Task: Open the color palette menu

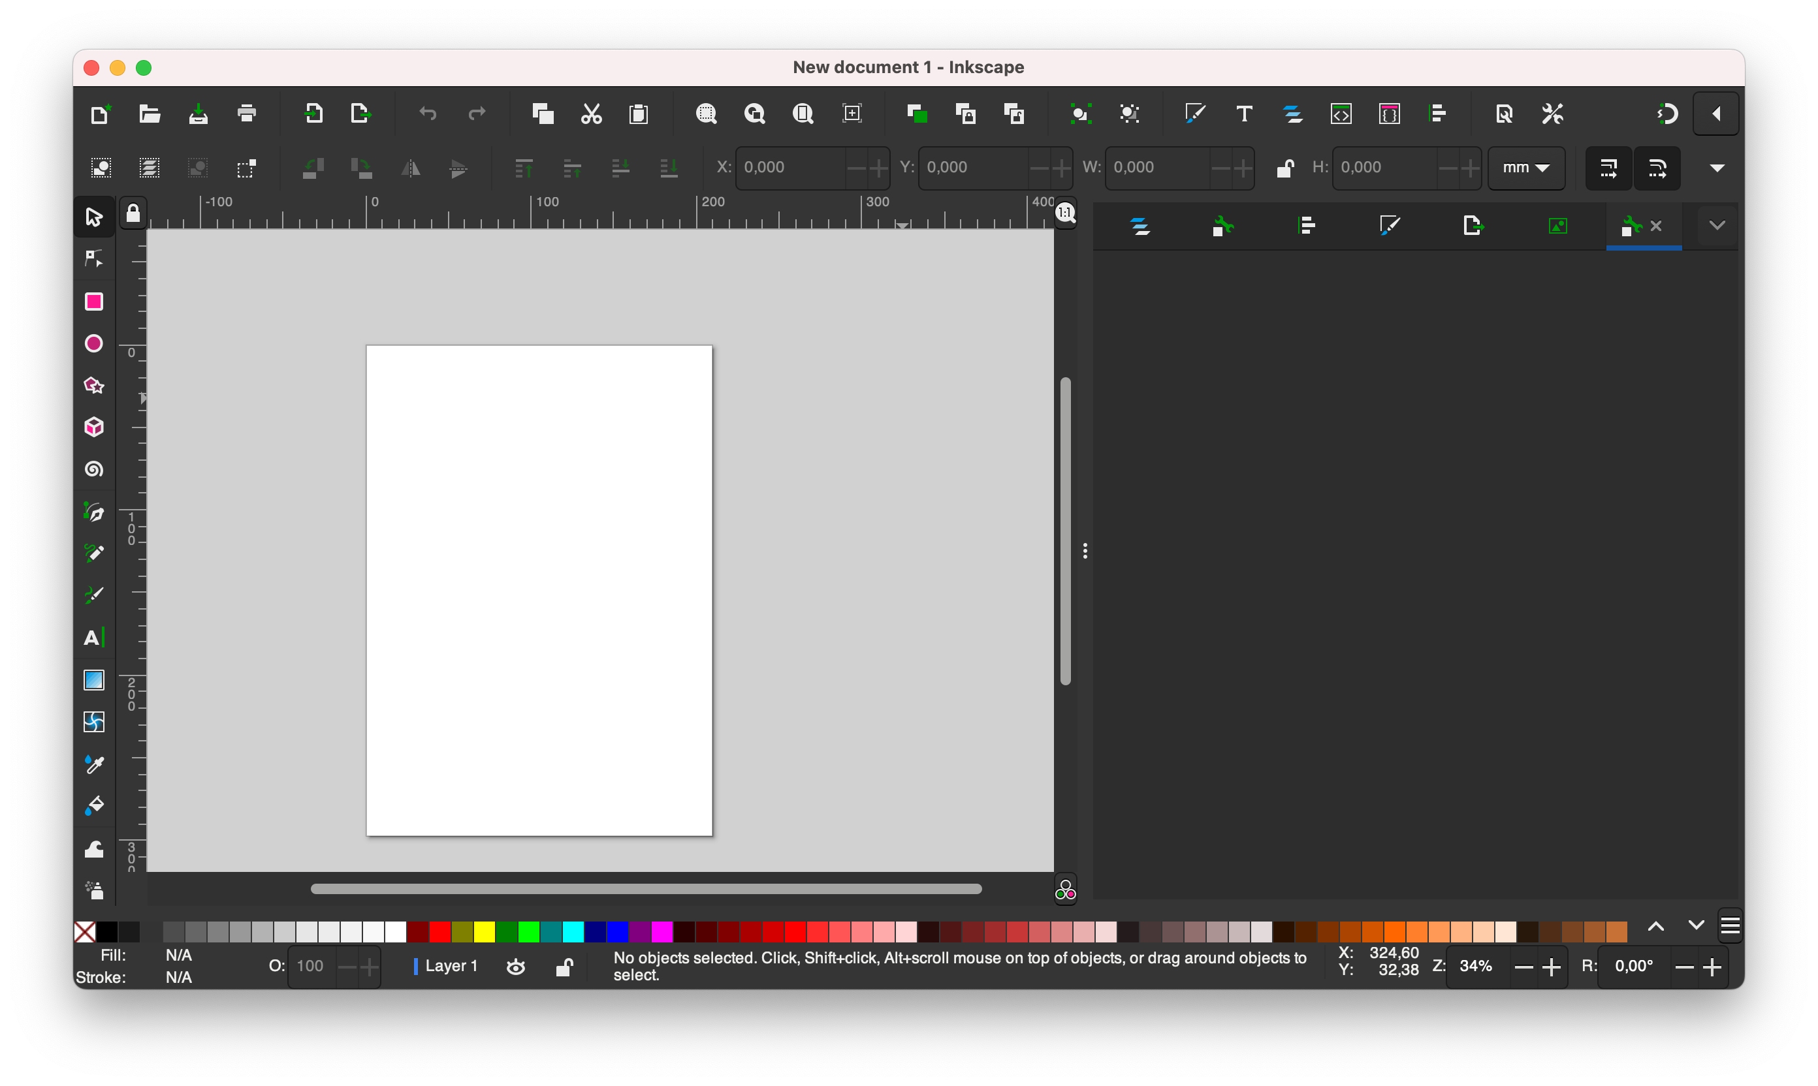Action: 1730,925
